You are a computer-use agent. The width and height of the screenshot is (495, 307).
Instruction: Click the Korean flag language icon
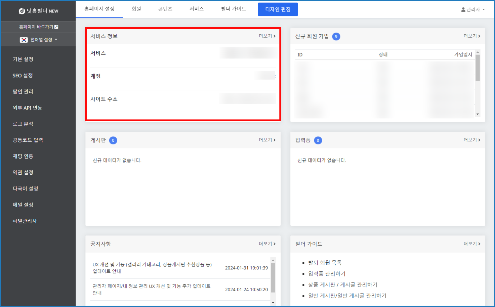24,40
